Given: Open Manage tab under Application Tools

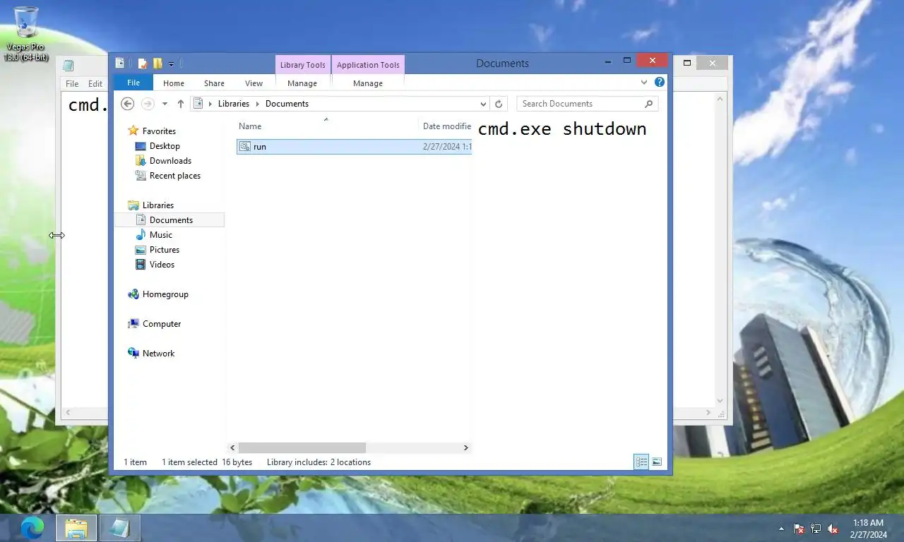Looking at the screenshot, I should (x=368, y=83).
